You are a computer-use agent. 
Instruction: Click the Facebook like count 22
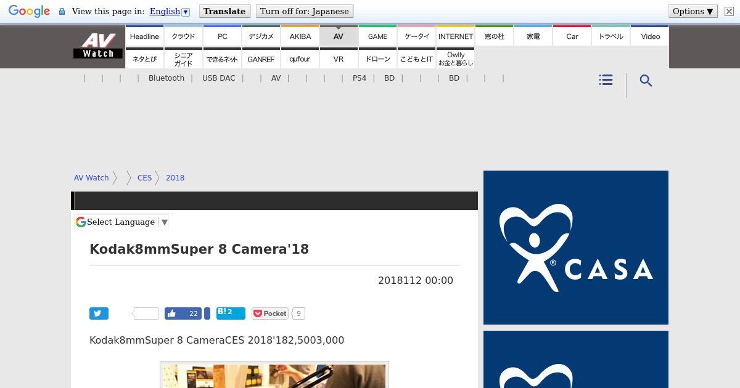pos(194,313)
